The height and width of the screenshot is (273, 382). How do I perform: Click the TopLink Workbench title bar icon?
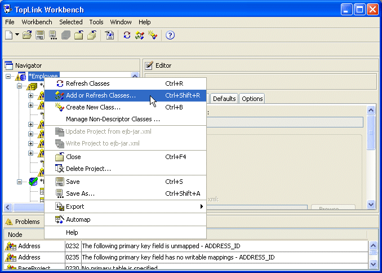click(7, 9)
